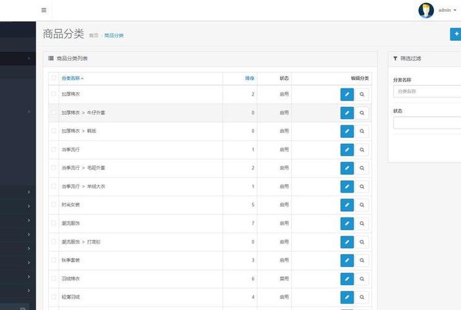Edit the 时尚女装 category with pencil icon
The height and width of the screenshot is (310, 461).
click(347, 205)
